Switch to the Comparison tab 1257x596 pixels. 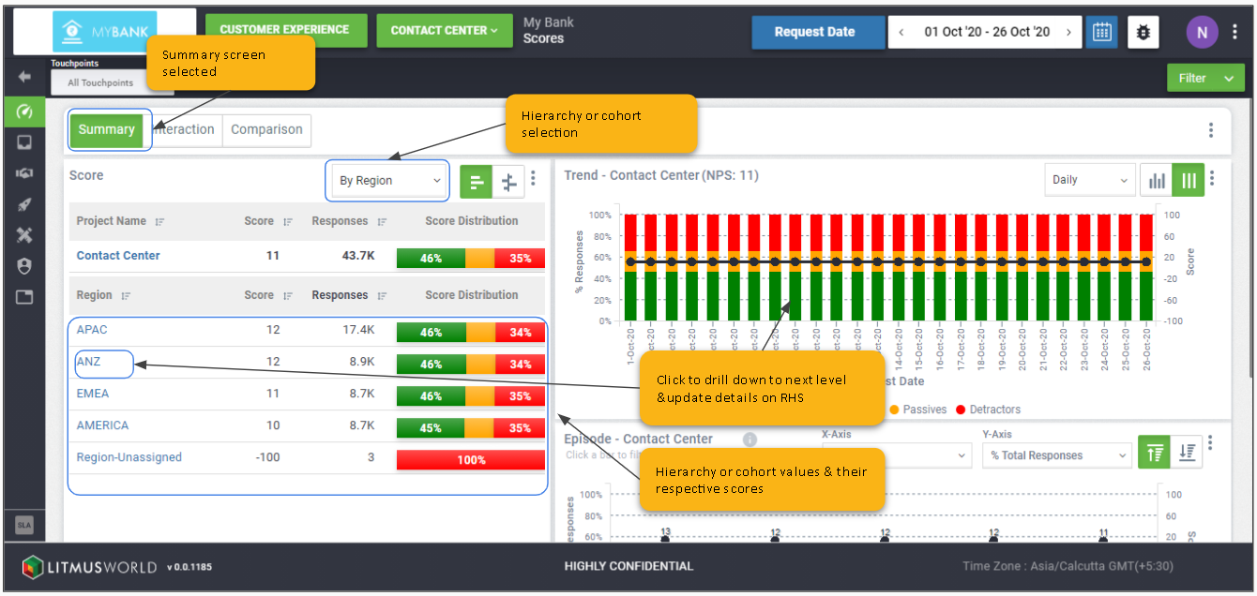tap(266, 130)
